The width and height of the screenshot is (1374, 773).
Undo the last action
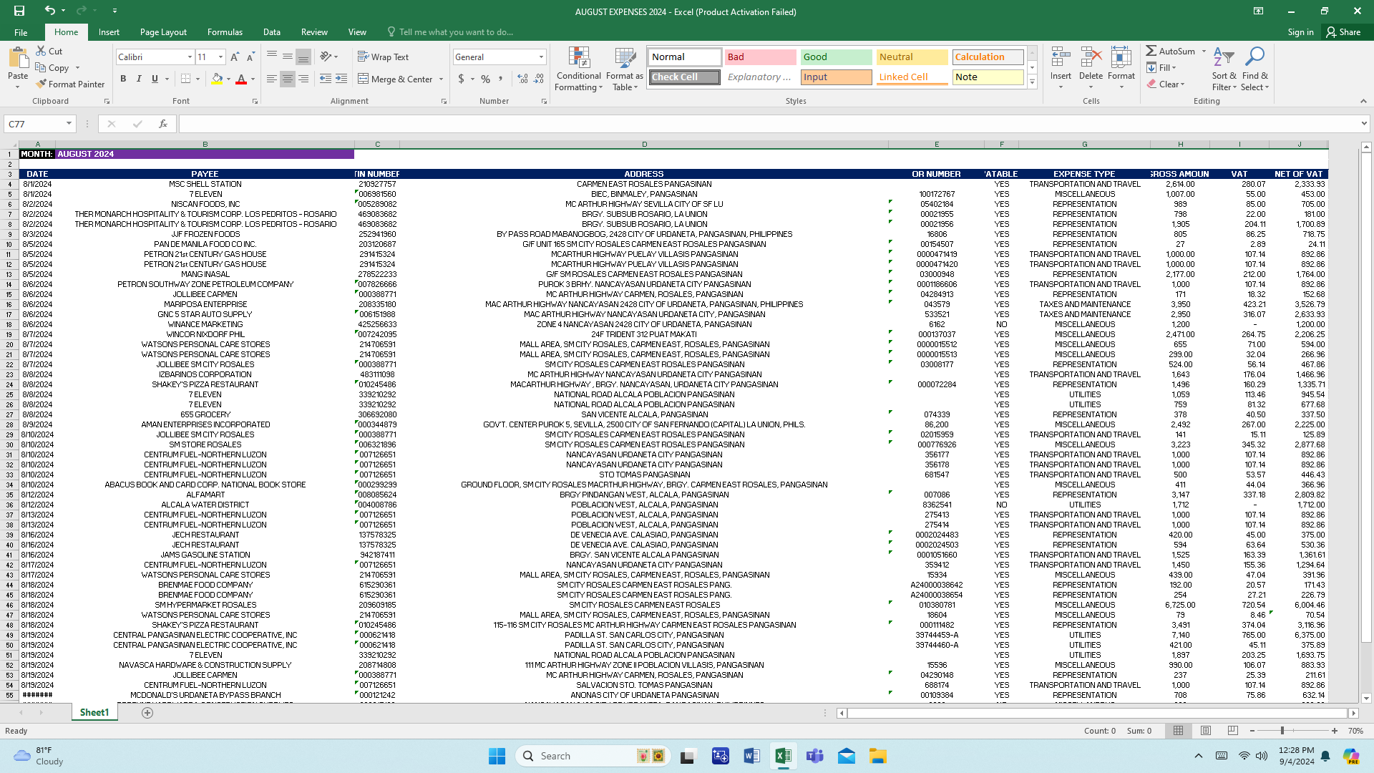49,11
